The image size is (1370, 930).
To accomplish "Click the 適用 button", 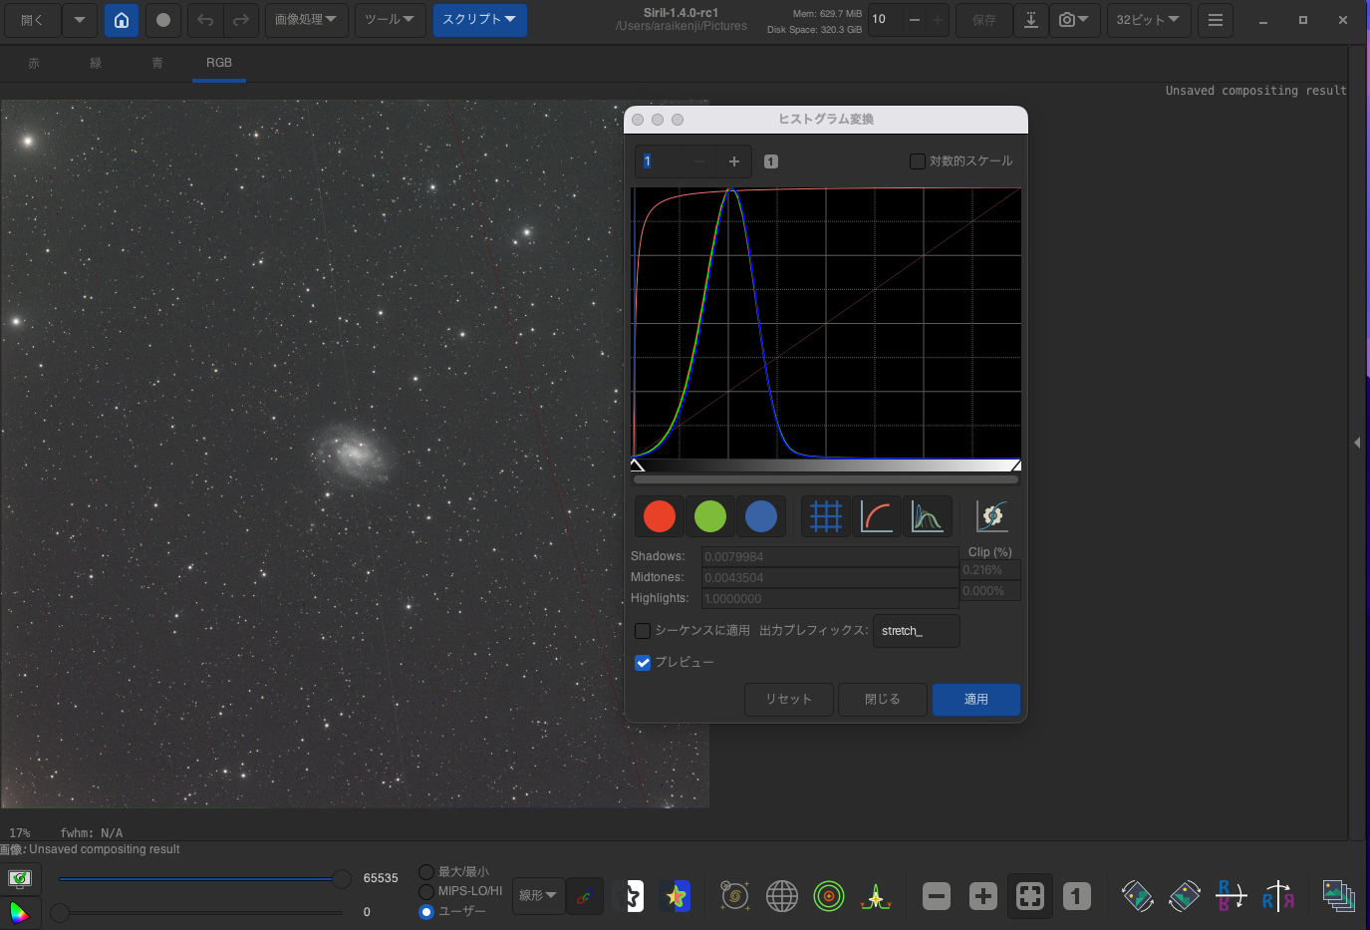I will [x=975, y=700].
